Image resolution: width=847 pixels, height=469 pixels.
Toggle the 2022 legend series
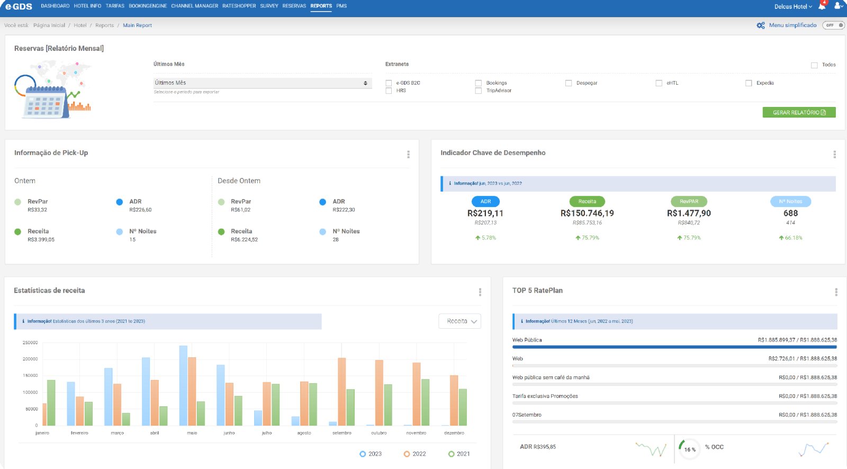[x=415, y=454]
